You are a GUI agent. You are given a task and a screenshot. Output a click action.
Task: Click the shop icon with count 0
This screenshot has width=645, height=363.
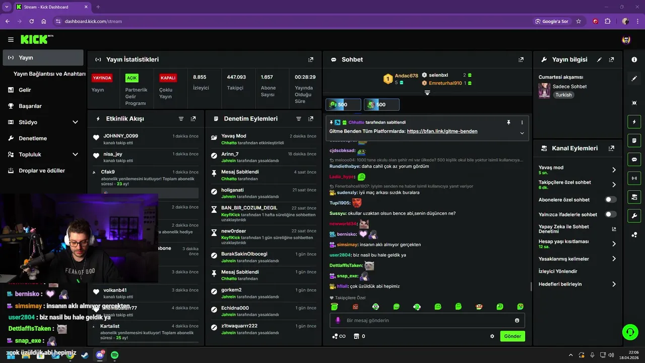[359, 336]
